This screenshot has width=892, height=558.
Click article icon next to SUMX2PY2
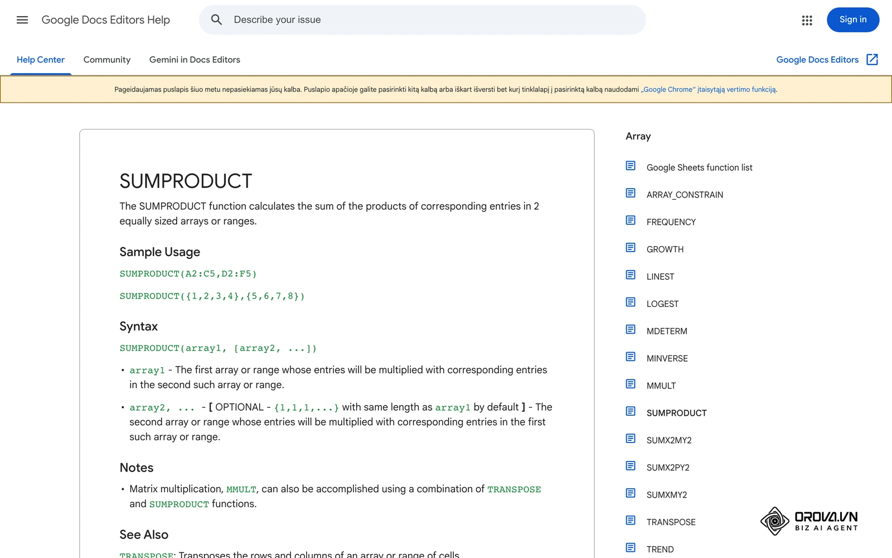(x=631, y=466)
